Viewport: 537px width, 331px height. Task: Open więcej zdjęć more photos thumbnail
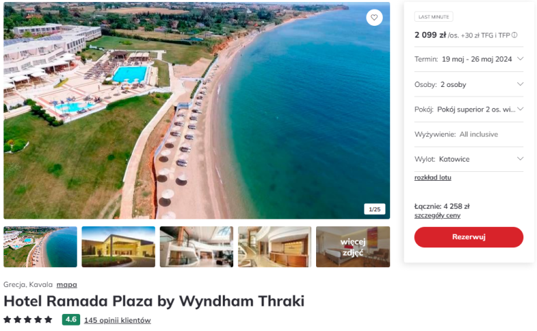(x=353, y=247)
